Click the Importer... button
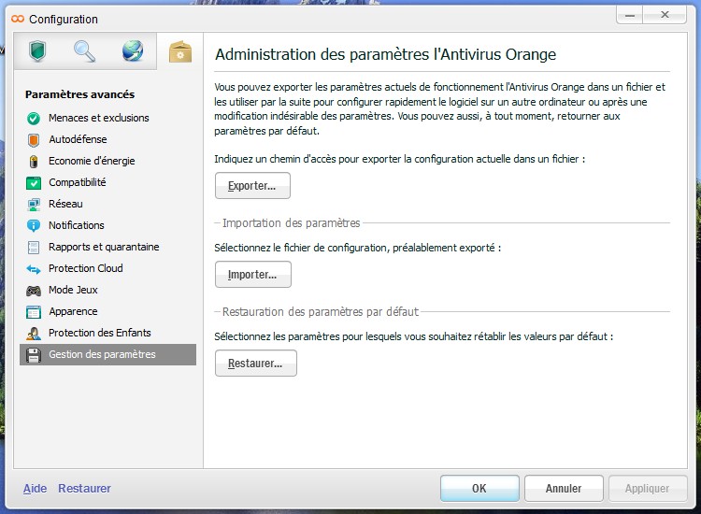701x514 pixels. tap(253, 275)
